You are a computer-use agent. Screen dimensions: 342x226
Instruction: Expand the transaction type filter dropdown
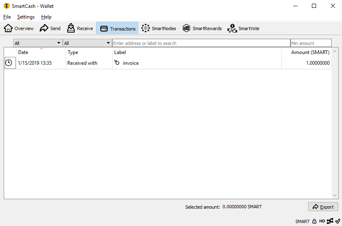click(87, 43)
